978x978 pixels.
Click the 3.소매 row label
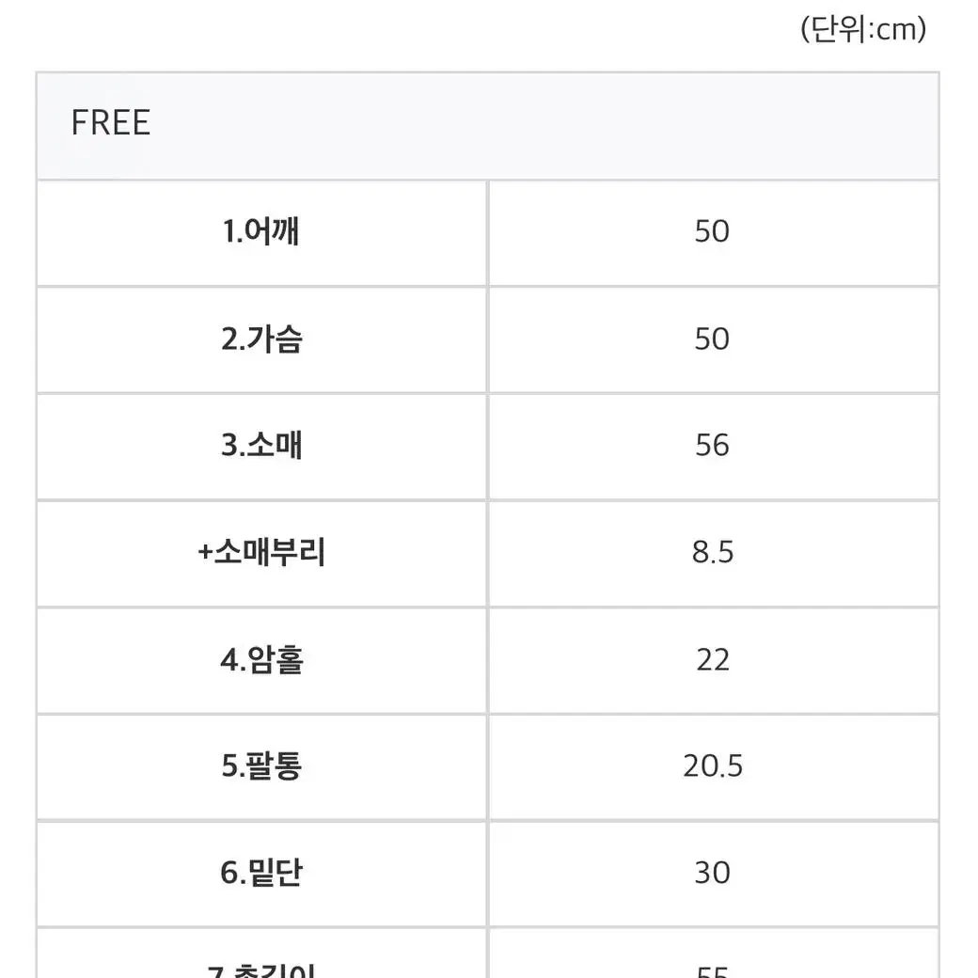tap(261, 446)
